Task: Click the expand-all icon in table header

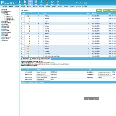Action: pyautogui.click(x=31, y=13)
